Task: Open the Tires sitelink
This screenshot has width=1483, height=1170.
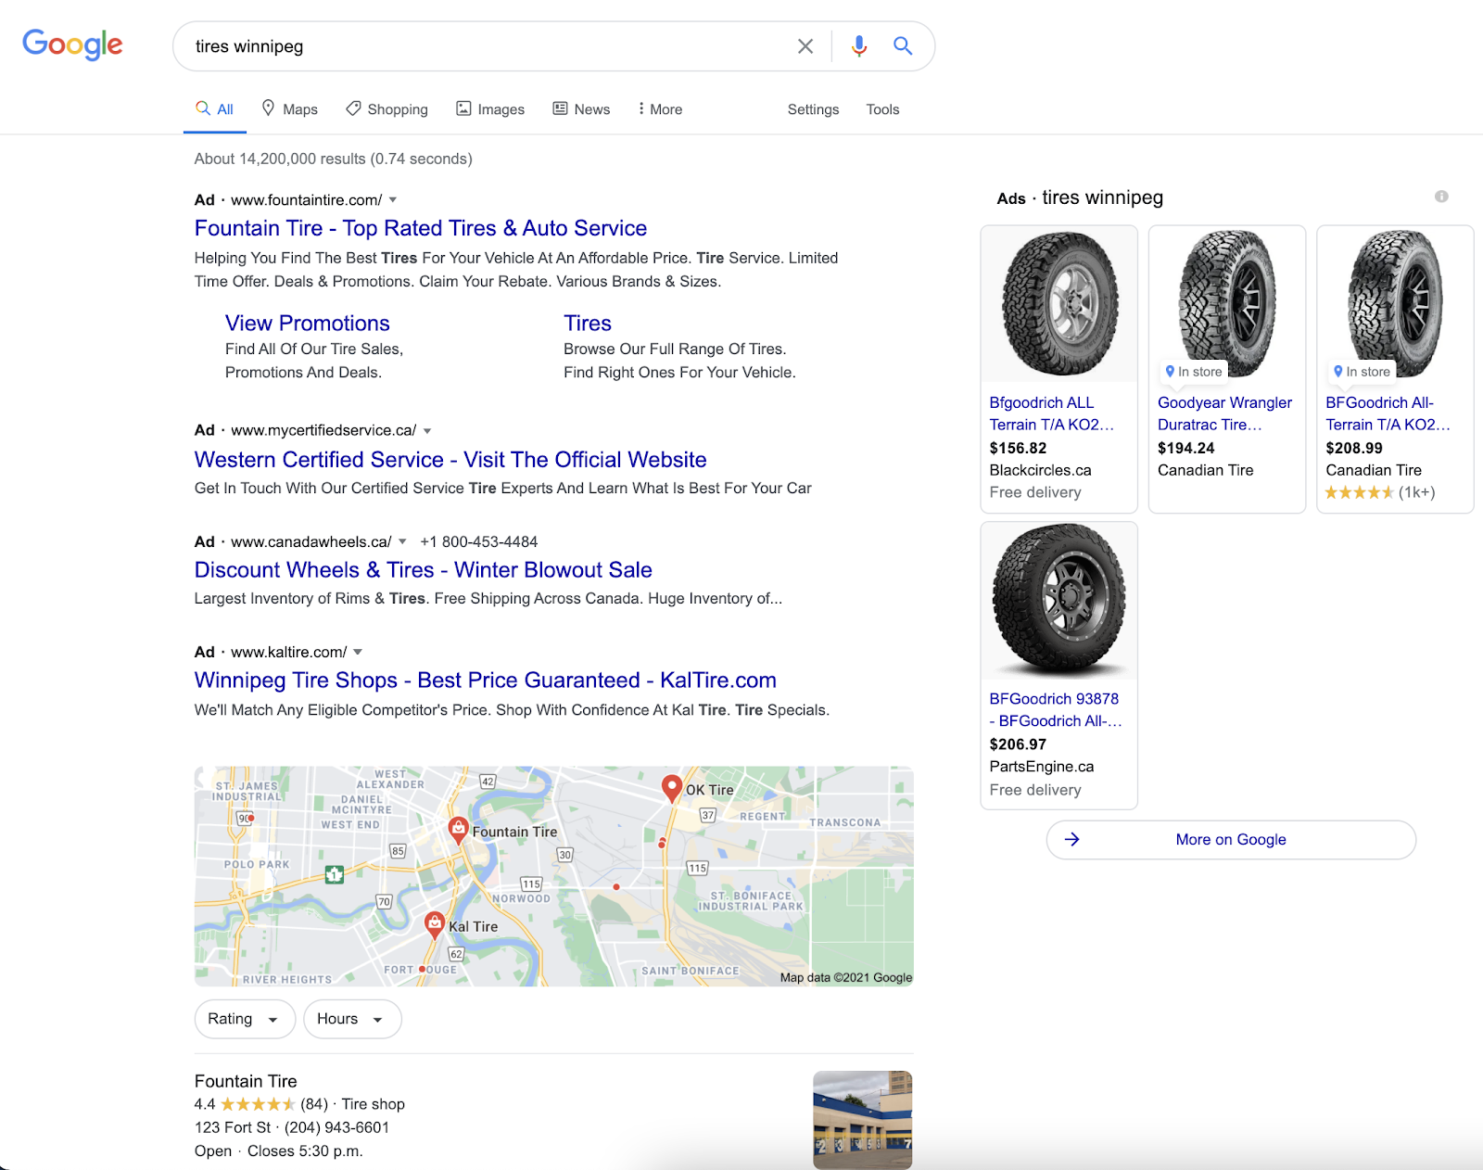Action: 588,324
